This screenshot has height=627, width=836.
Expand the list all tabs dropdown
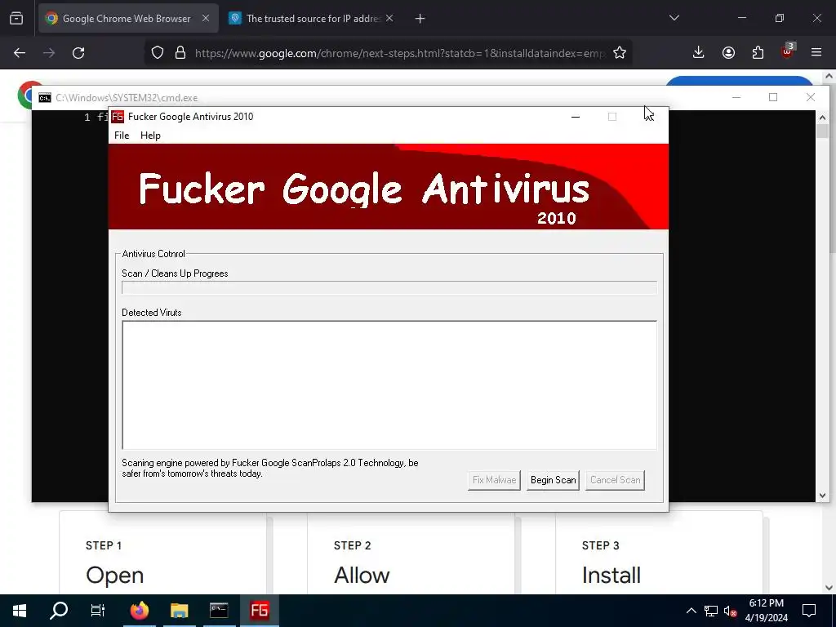[674, 18]
